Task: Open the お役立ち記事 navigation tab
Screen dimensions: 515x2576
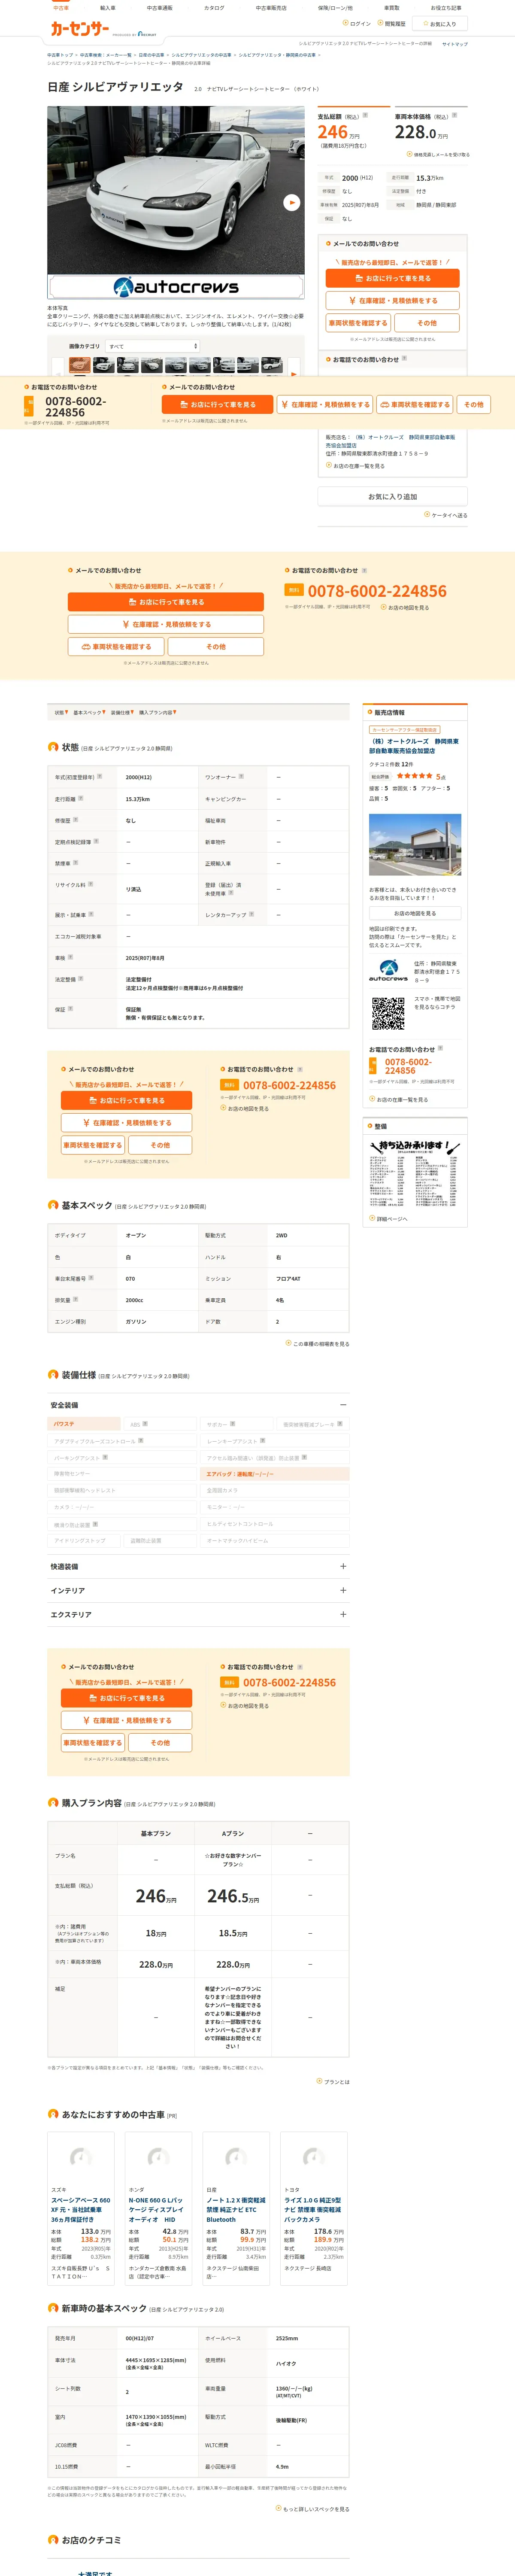Action: point(446,8)
